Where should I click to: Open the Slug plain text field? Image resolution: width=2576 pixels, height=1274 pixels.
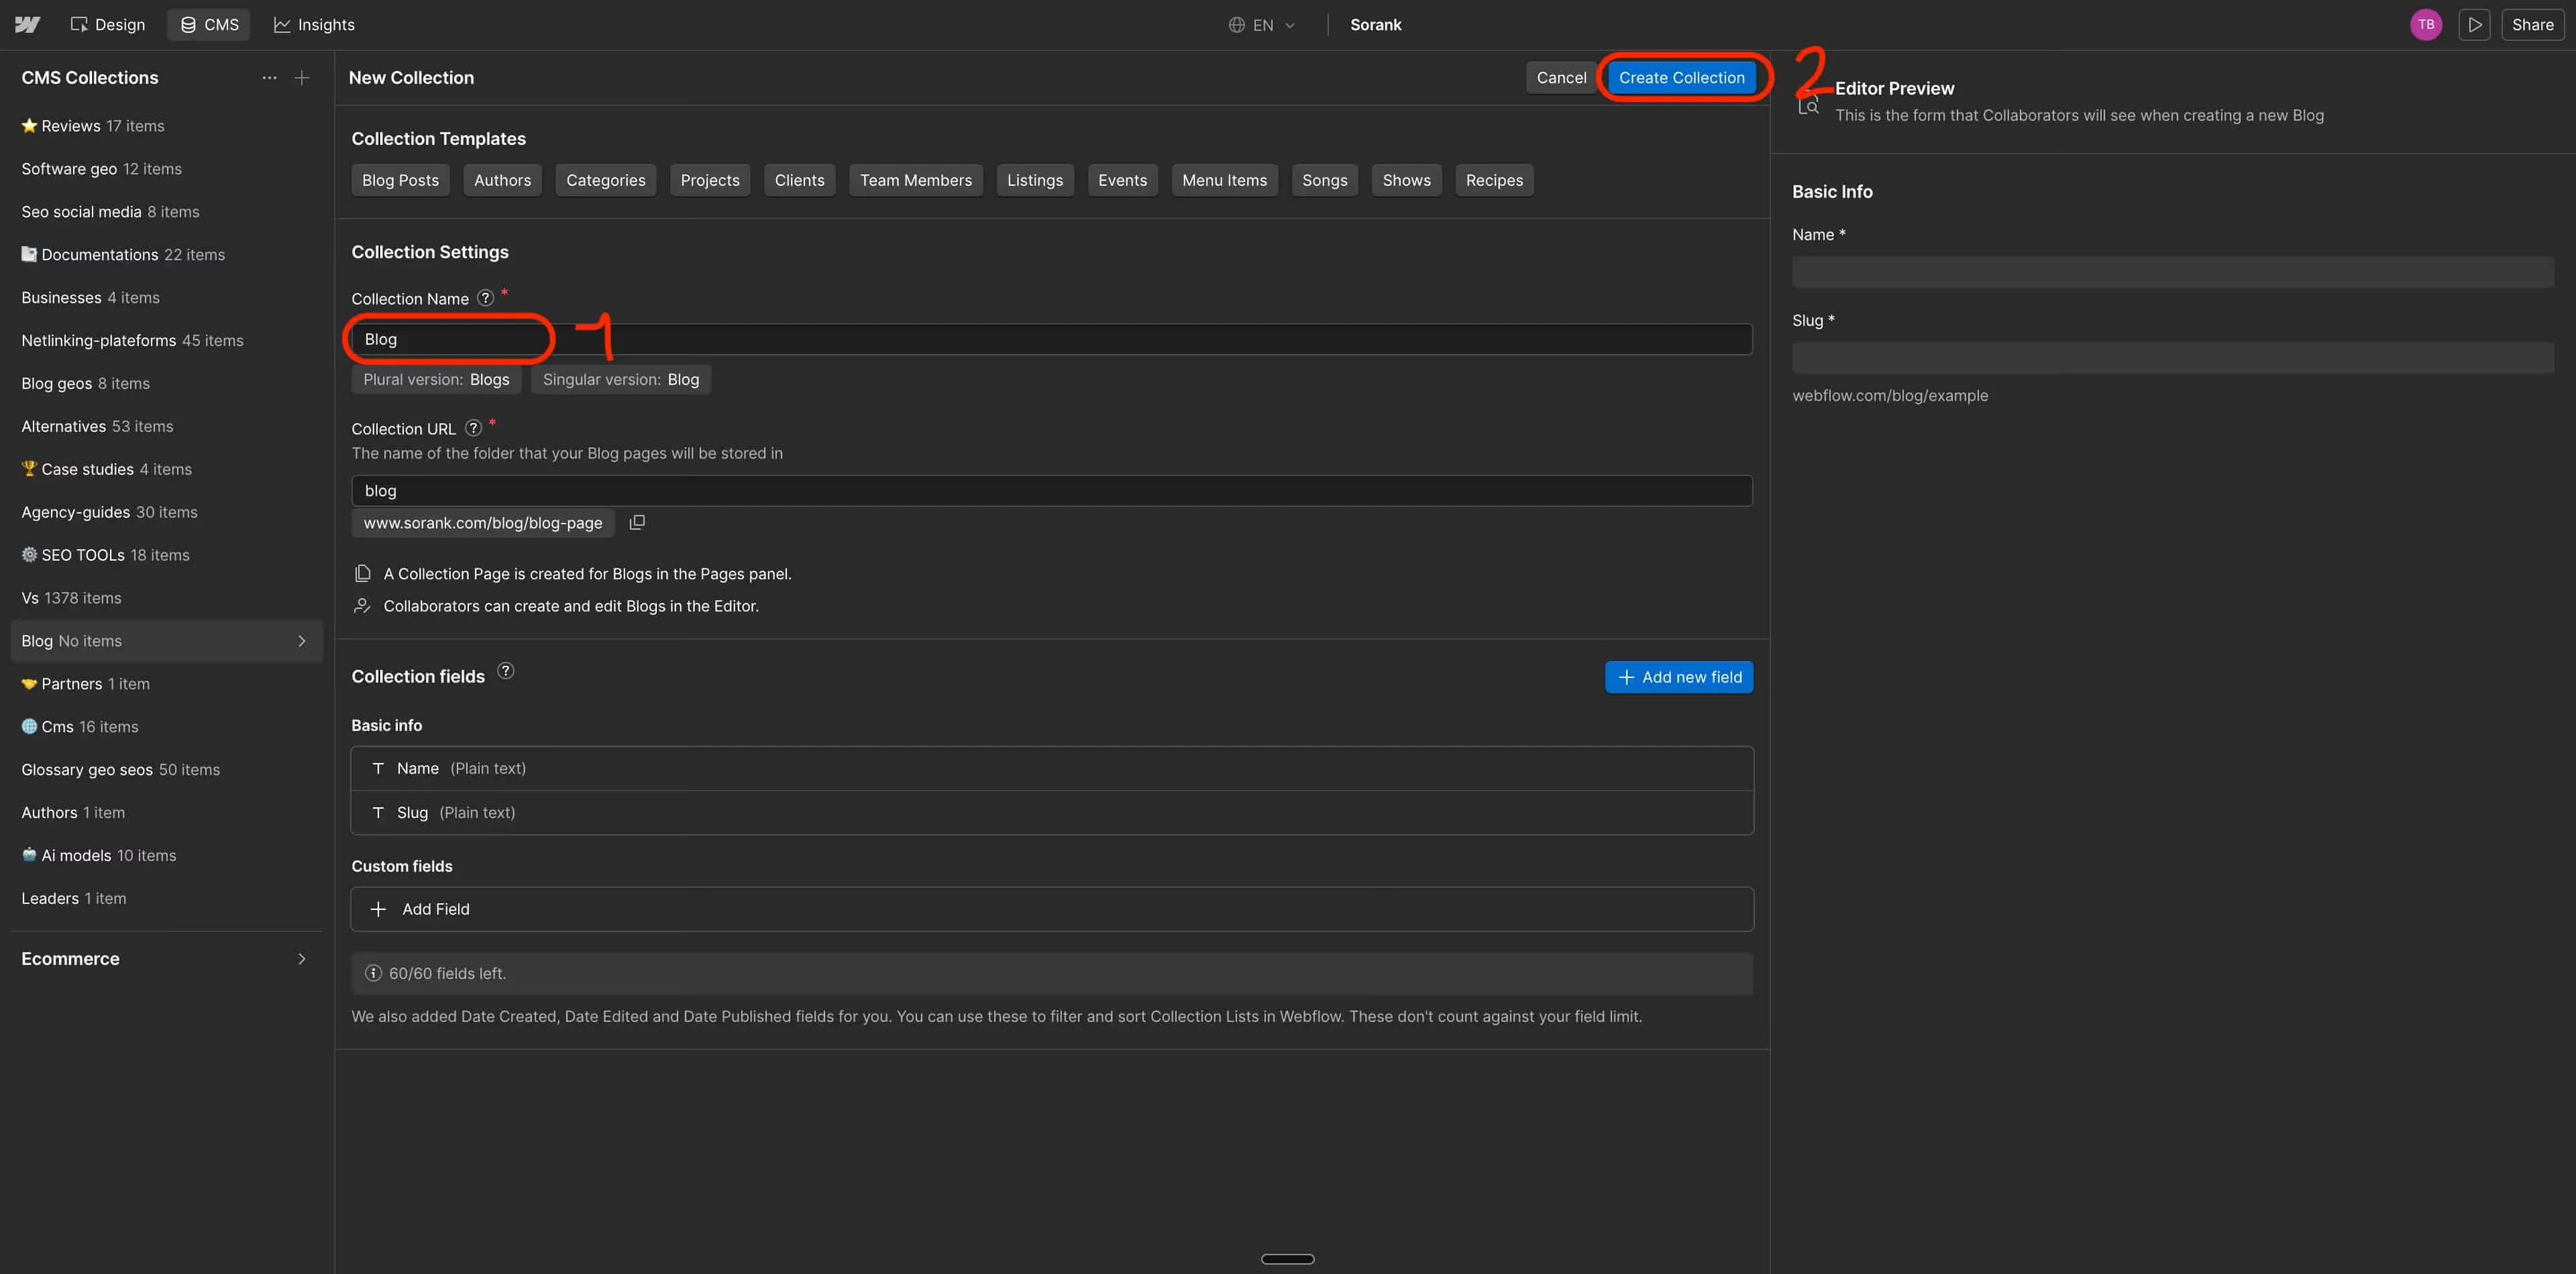pyautogui.click(x=1051, y=813)
